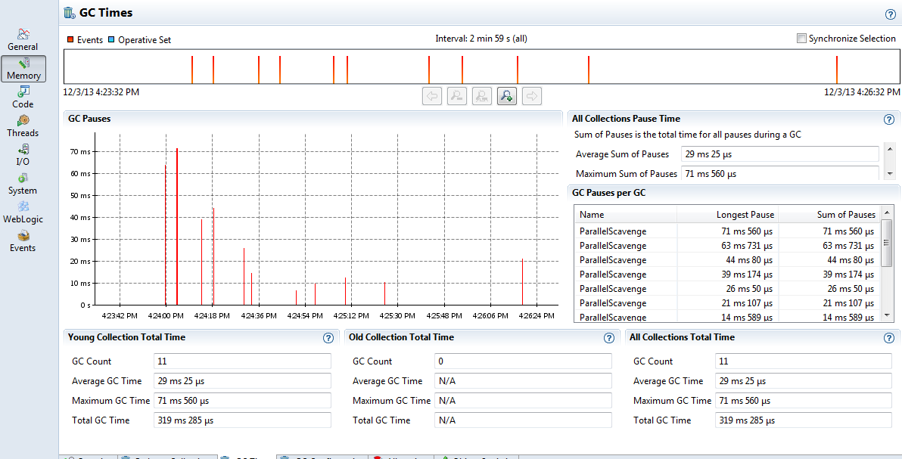Screen dimensions: 902x459
Task: Open the General sidebar section
Action: (x=23, y=39)
